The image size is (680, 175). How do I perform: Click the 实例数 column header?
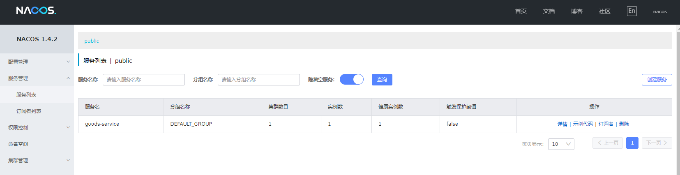(x=346, y=107)
